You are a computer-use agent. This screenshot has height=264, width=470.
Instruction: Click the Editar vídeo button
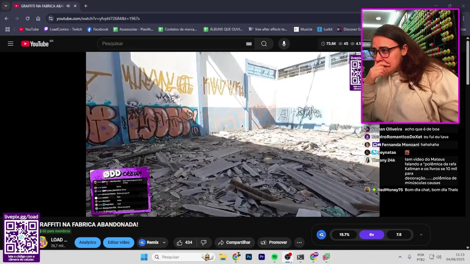[119, 242]
